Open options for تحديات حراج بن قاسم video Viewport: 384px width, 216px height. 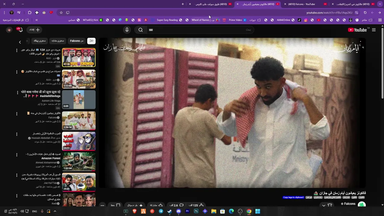pyautogui.click(x=17, y=72)
